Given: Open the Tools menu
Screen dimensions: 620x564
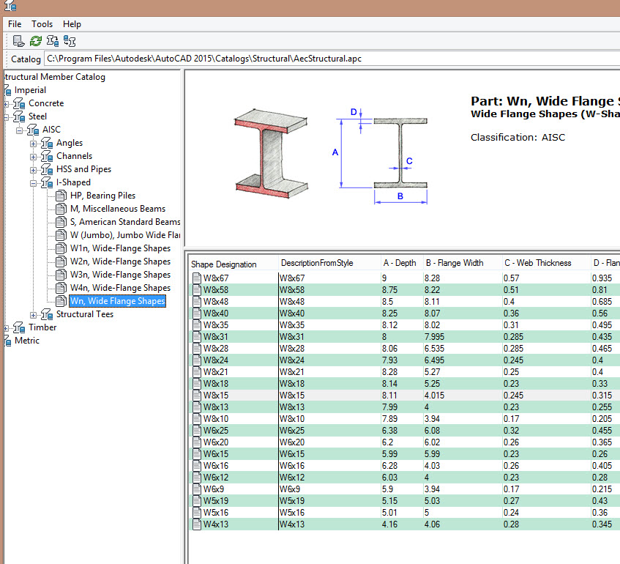Looking at the screenshot, I should [x=42, y=23].
